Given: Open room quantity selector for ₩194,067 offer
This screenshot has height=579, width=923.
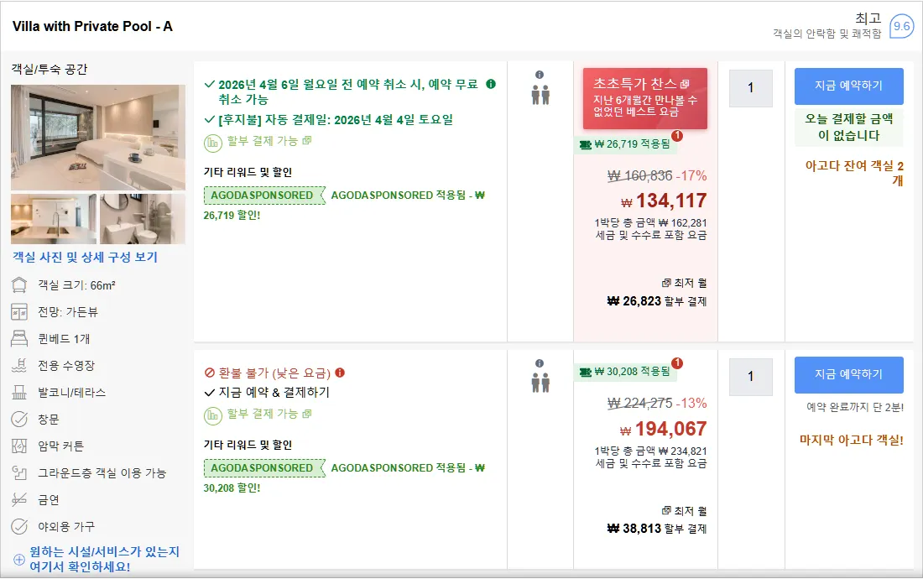Looking at the screenshot, I should [x=750, y=377].
